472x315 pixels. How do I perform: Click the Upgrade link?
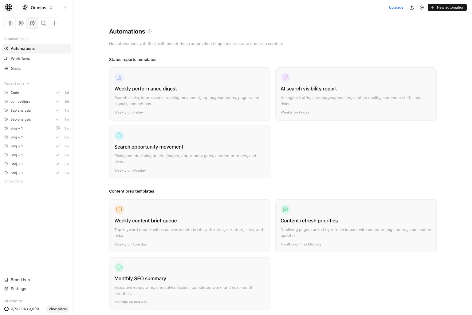click(396, 7)
